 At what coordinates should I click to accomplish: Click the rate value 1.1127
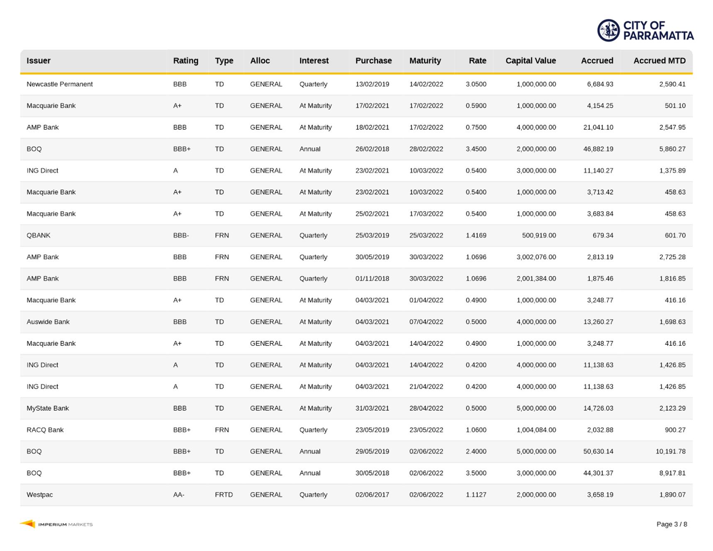(x=476, y=495)
